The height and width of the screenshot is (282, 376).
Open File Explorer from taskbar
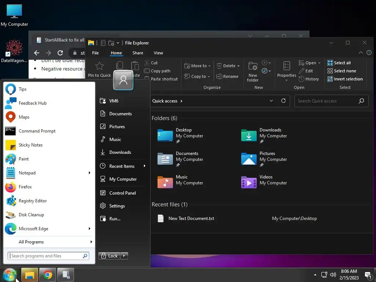[30, 275]
